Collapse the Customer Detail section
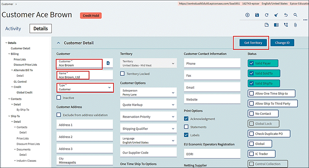This screenshot has height=168, width=309. pos(58,43)
